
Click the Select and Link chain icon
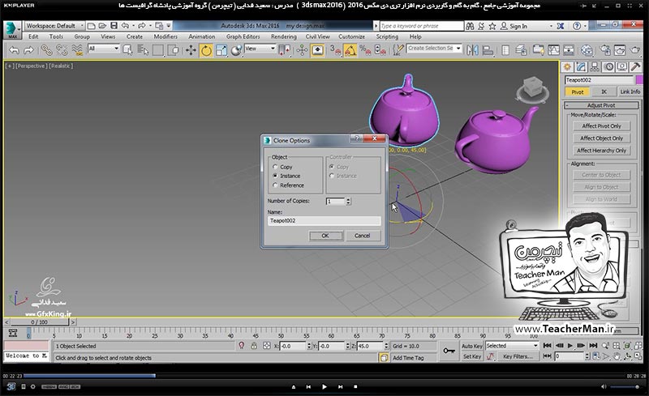[46, 50]
